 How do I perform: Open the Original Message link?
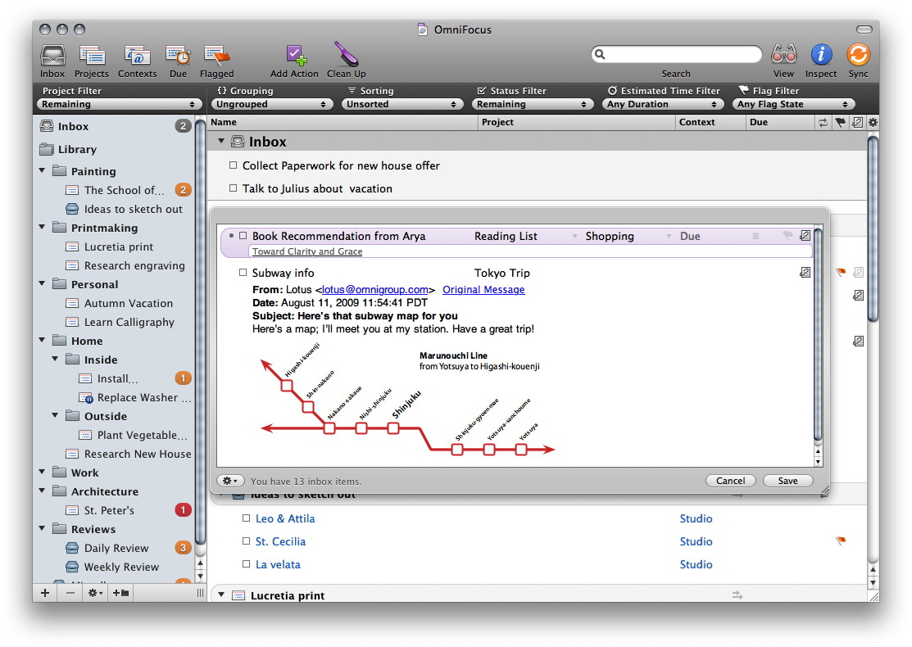tap(483, 290)
